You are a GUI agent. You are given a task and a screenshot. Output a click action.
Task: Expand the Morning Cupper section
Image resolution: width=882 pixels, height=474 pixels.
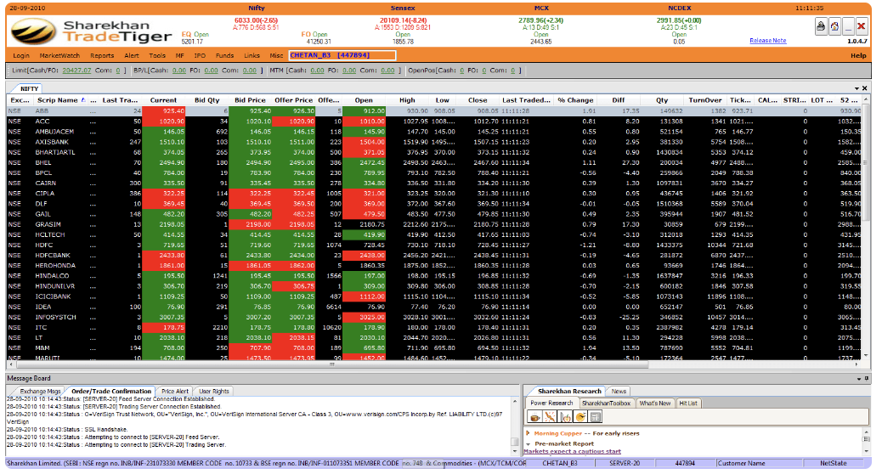[528, 434]
